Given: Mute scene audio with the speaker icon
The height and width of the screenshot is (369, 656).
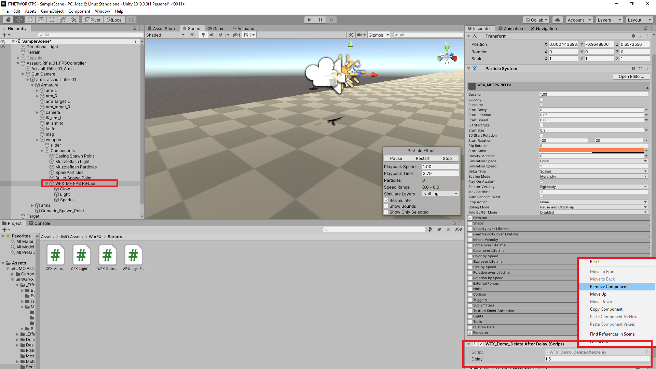Looking at the screenshot, I should pyautogui.click(x=212, y=35).
